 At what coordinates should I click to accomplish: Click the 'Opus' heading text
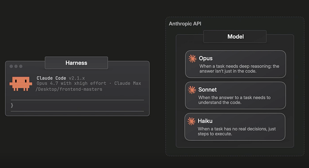(x=206, y=58)
